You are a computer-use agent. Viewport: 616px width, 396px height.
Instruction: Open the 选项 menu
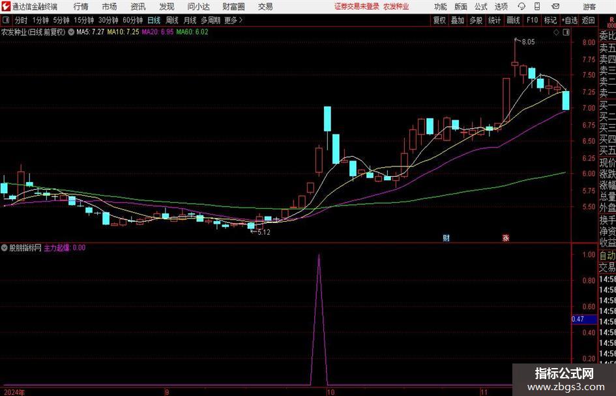coord(501,7)
